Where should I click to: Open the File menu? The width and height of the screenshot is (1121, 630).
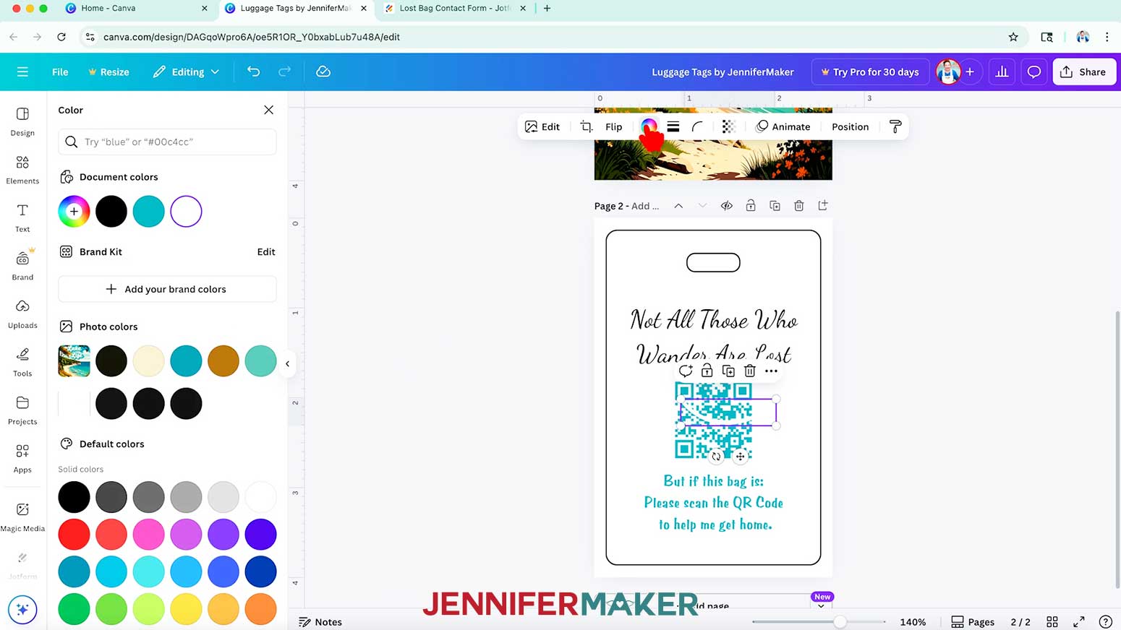(60, 72)
